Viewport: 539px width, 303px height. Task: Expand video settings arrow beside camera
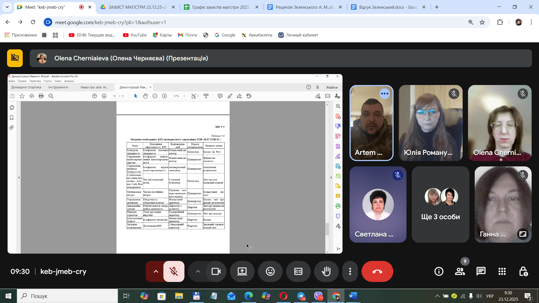pyautogui.click(x=198, y=271)
